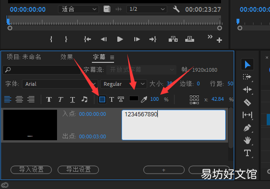Toggle underline text style
Viewport: 270px width, 189px height.
[x=72, y=99]
